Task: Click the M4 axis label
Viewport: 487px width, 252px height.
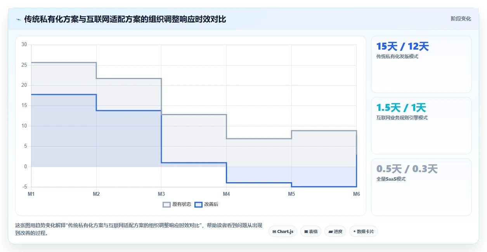Action: [226, 194]
